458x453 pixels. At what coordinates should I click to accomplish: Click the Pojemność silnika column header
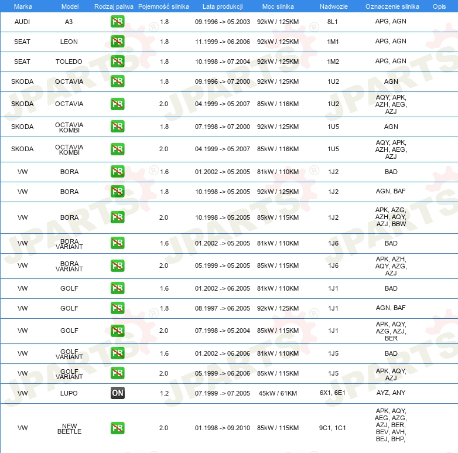point(163,6)
